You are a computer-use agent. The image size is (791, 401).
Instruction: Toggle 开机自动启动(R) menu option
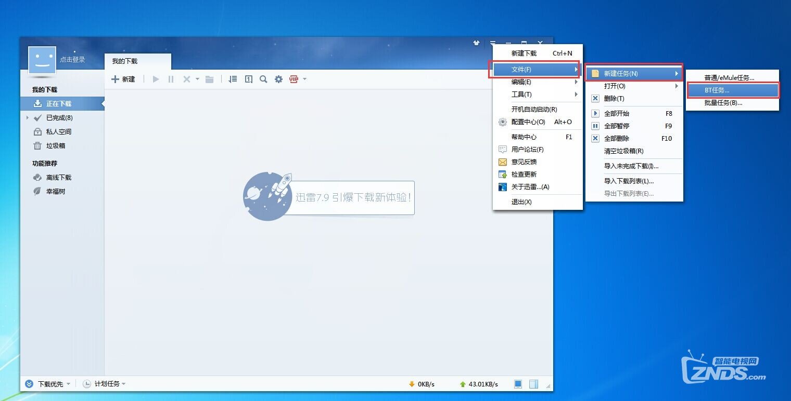(538, 110)
